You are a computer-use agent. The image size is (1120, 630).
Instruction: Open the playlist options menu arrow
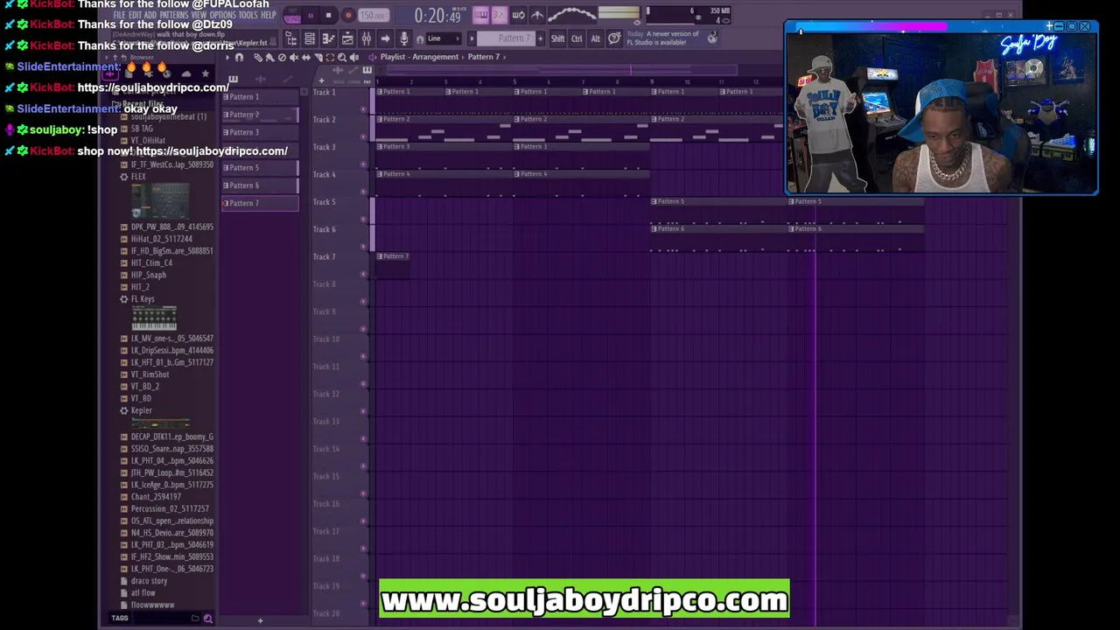(x=227, y=58)
